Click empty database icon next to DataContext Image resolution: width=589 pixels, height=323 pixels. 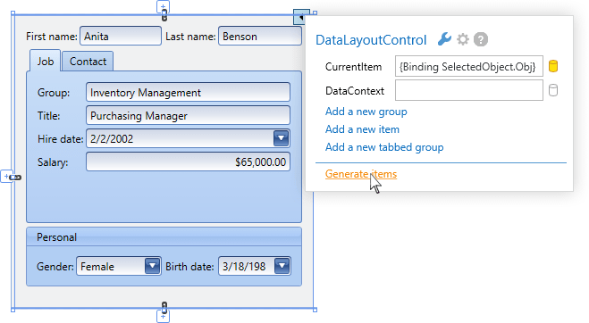[553, 90]
